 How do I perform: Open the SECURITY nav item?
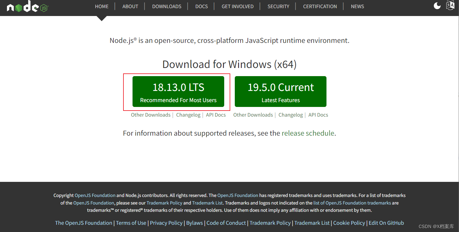[x=278, y=6]
